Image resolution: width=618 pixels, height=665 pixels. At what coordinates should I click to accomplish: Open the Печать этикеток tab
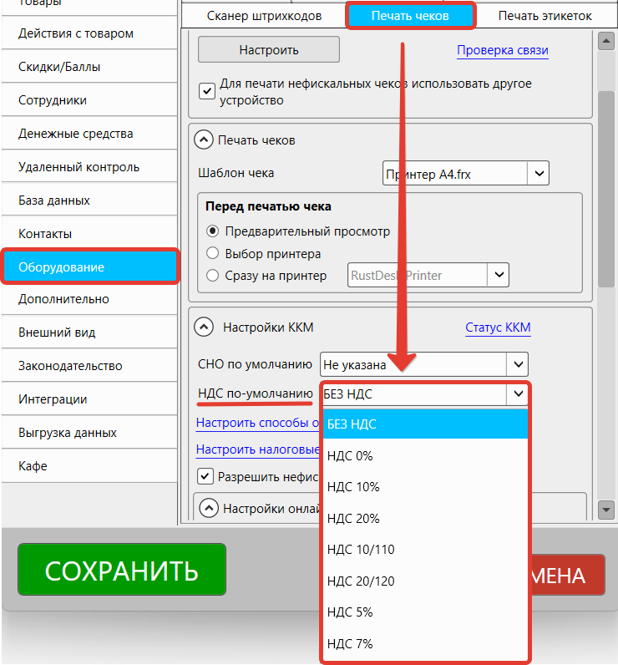(x=545, y=16)
